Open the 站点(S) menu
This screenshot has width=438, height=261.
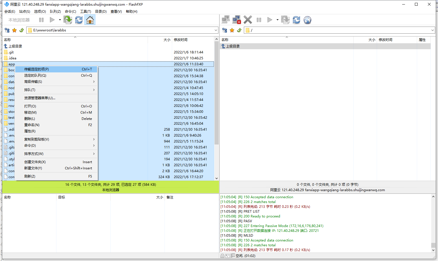click(x=25, y=12)
